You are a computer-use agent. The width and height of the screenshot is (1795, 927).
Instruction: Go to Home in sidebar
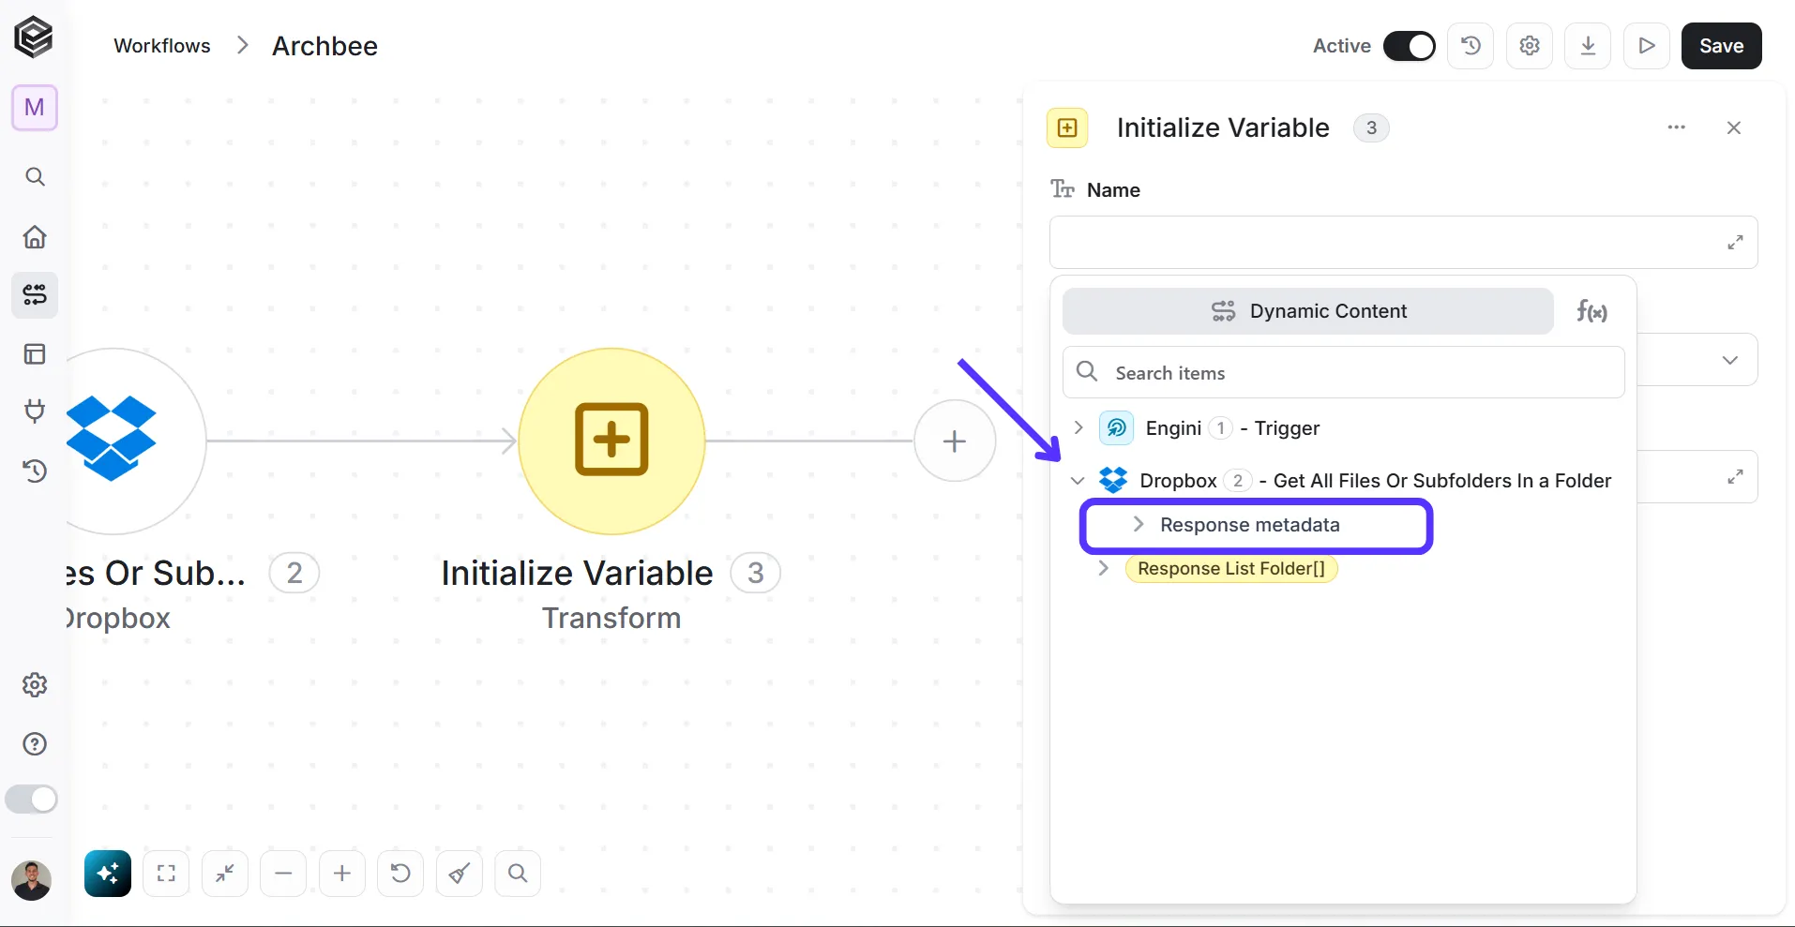point(35,236)
